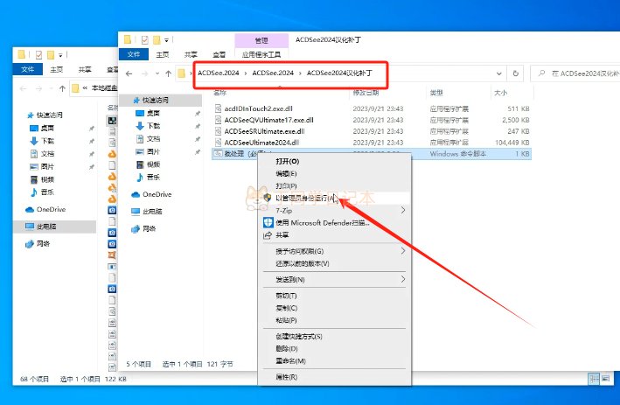Click Back arrow in ACDSee2024汉化补丁 window

(129, 73)
